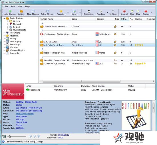Click the pause playback button
This screenshot has width=157, height=145.
[30, 136]
